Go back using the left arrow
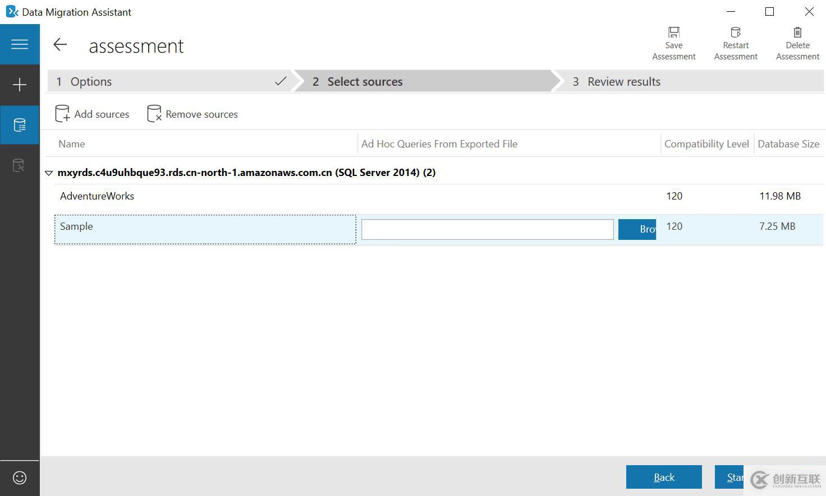Screen dimensions: 826x496 pyautogui.click(x=60, y=45)
